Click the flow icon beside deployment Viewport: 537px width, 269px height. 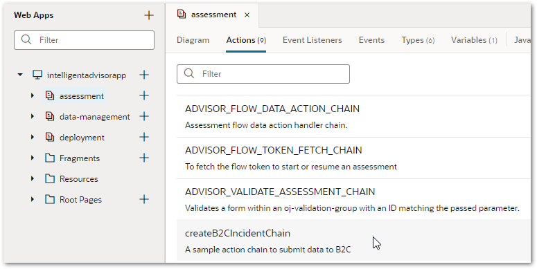50,138
